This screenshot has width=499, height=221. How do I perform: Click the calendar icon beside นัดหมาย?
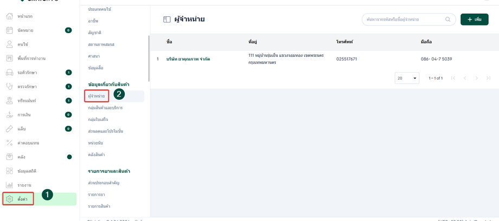pos(10,30)
